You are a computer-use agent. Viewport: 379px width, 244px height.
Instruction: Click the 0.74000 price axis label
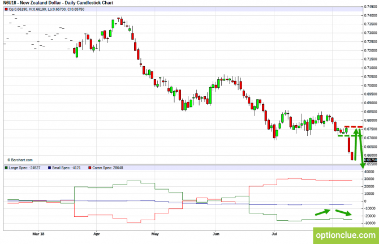click(x=371, y=15)
